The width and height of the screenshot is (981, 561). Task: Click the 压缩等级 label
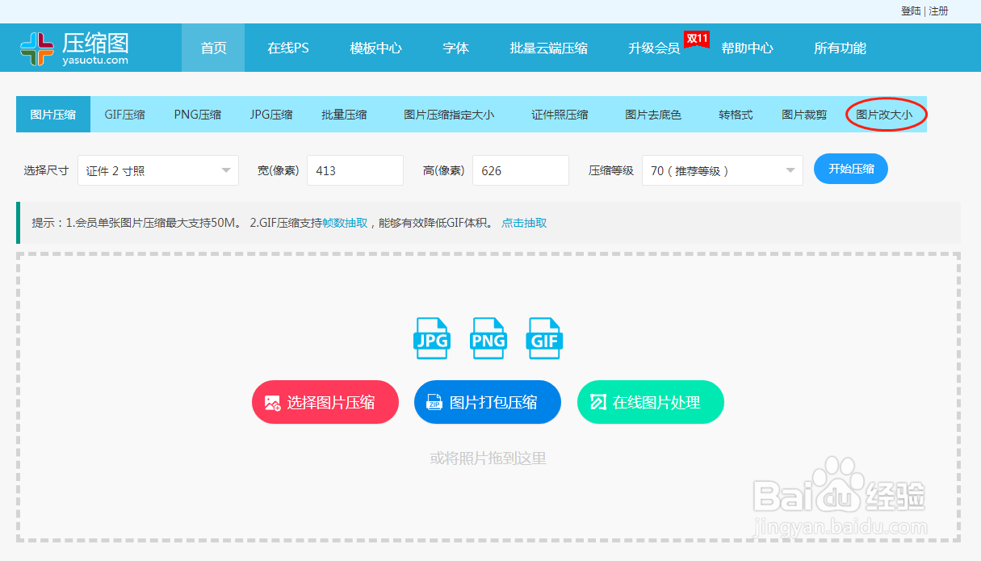[x=611, y=170]
